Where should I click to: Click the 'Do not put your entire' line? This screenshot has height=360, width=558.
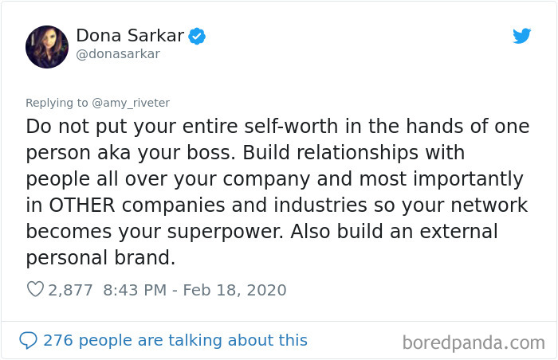pyautogui.click(x=132, y=127)
